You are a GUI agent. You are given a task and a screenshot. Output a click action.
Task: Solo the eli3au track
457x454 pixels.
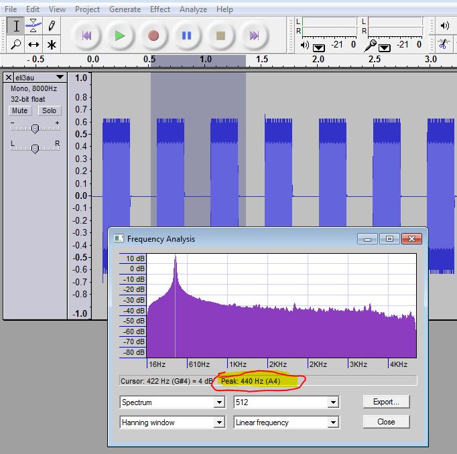[48, 110]
